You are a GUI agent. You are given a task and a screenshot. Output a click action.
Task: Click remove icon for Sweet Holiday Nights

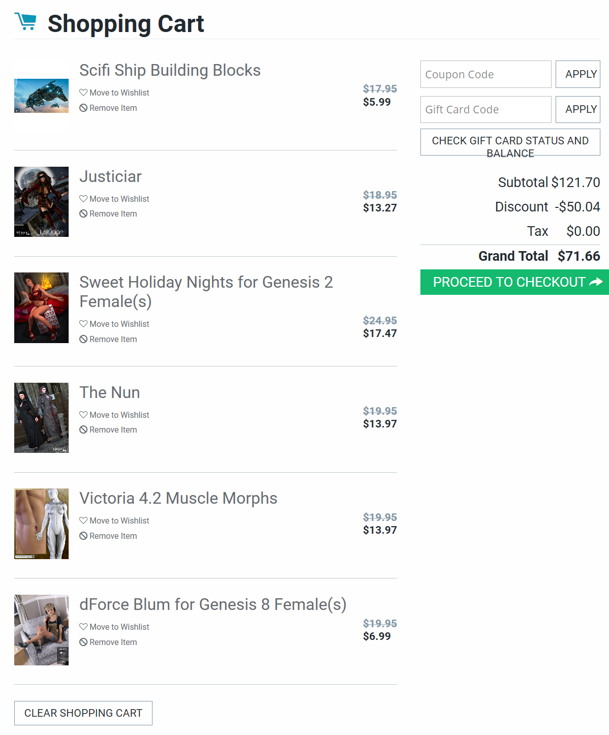pyautogui.click(x=83, y=339)
